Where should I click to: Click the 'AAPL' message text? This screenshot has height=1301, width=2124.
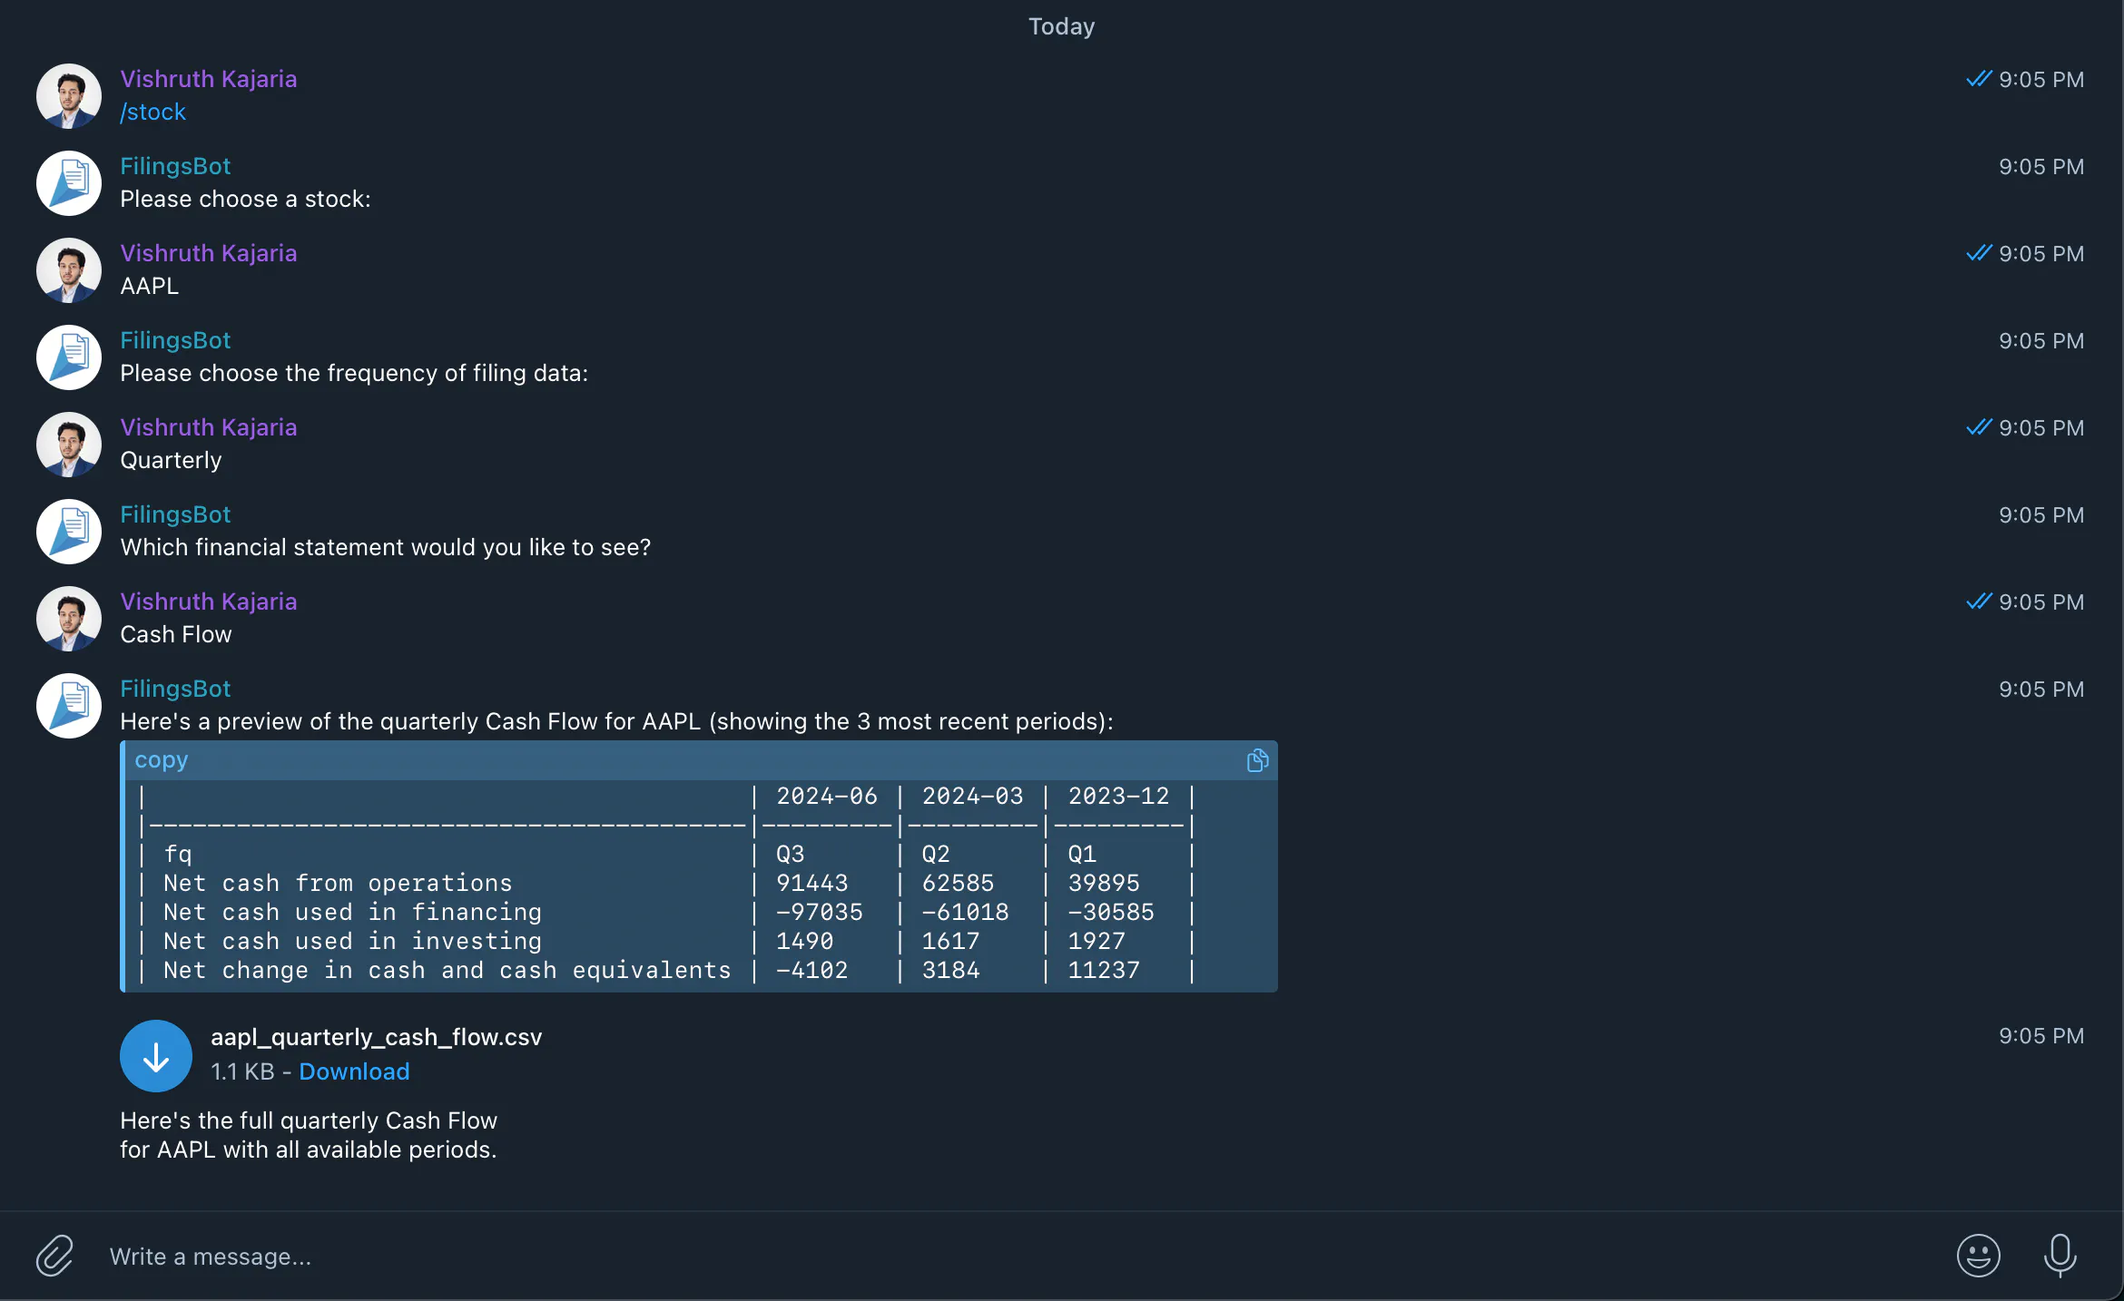coord(150,286)
